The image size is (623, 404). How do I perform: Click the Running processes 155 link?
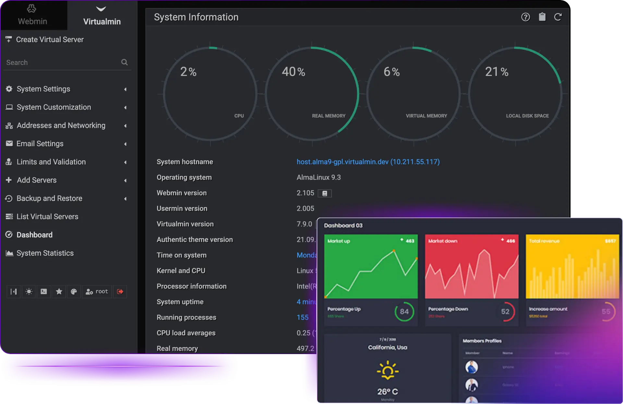[x=302, y=317]
